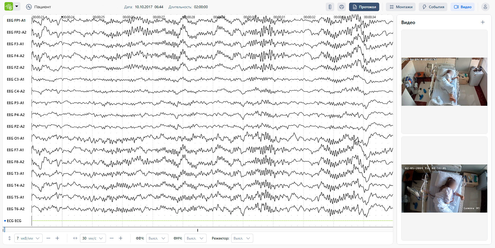Screen dimensions: 495x248
Task: Open the События events panel
Action: click(x=433, y=7)
